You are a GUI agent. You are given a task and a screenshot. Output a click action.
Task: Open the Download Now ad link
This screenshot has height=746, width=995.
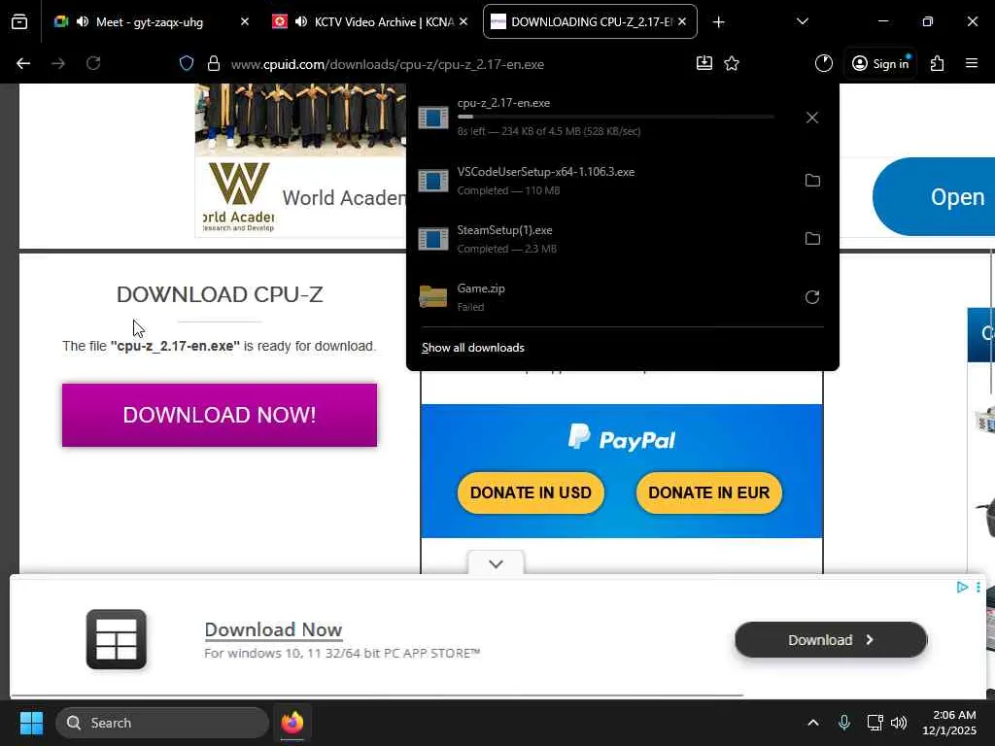pos(273,629)
